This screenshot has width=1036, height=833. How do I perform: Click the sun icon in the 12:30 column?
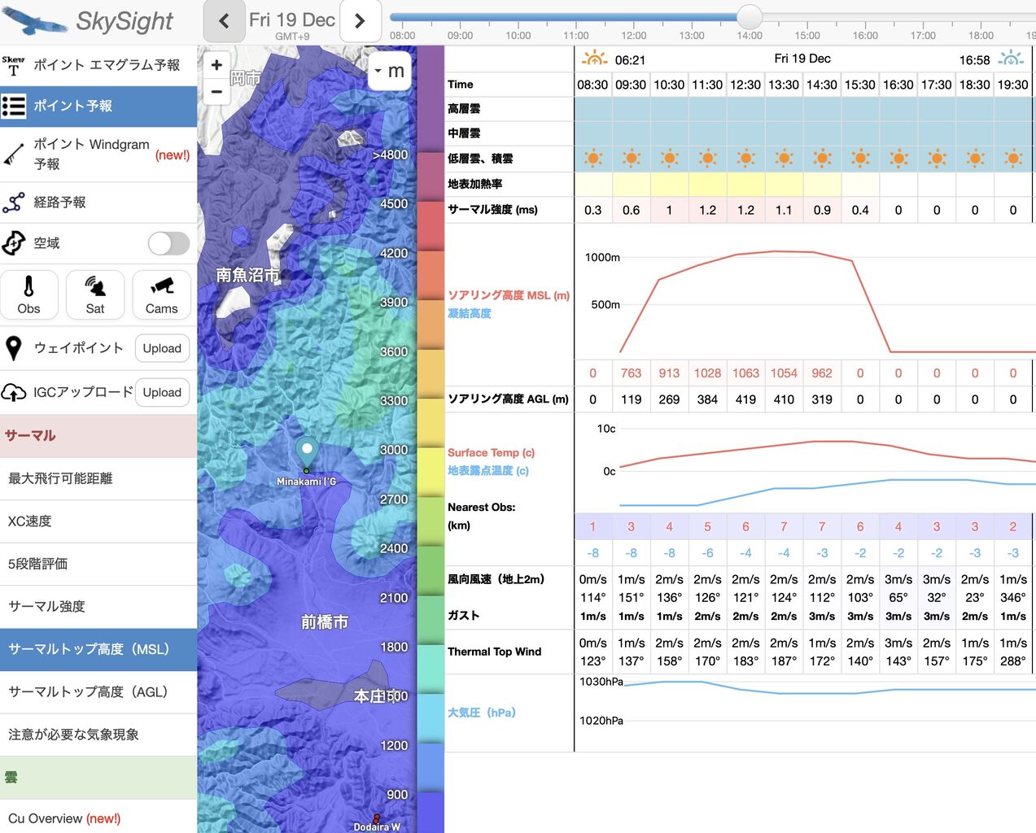point(745,159)
